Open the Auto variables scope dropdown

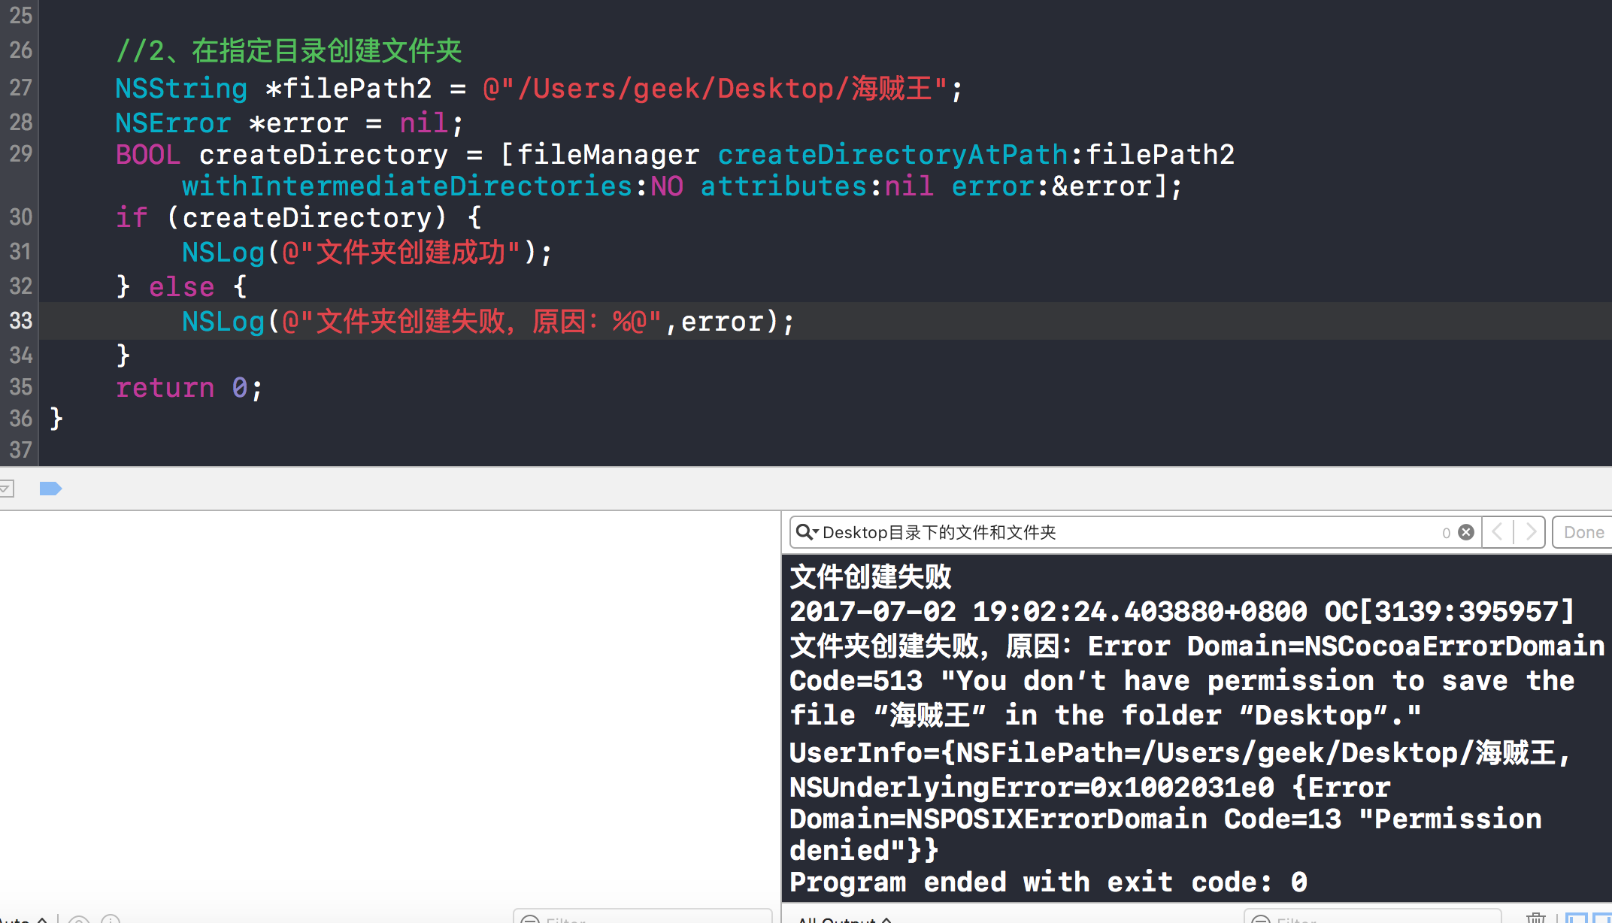pos(23,919)
